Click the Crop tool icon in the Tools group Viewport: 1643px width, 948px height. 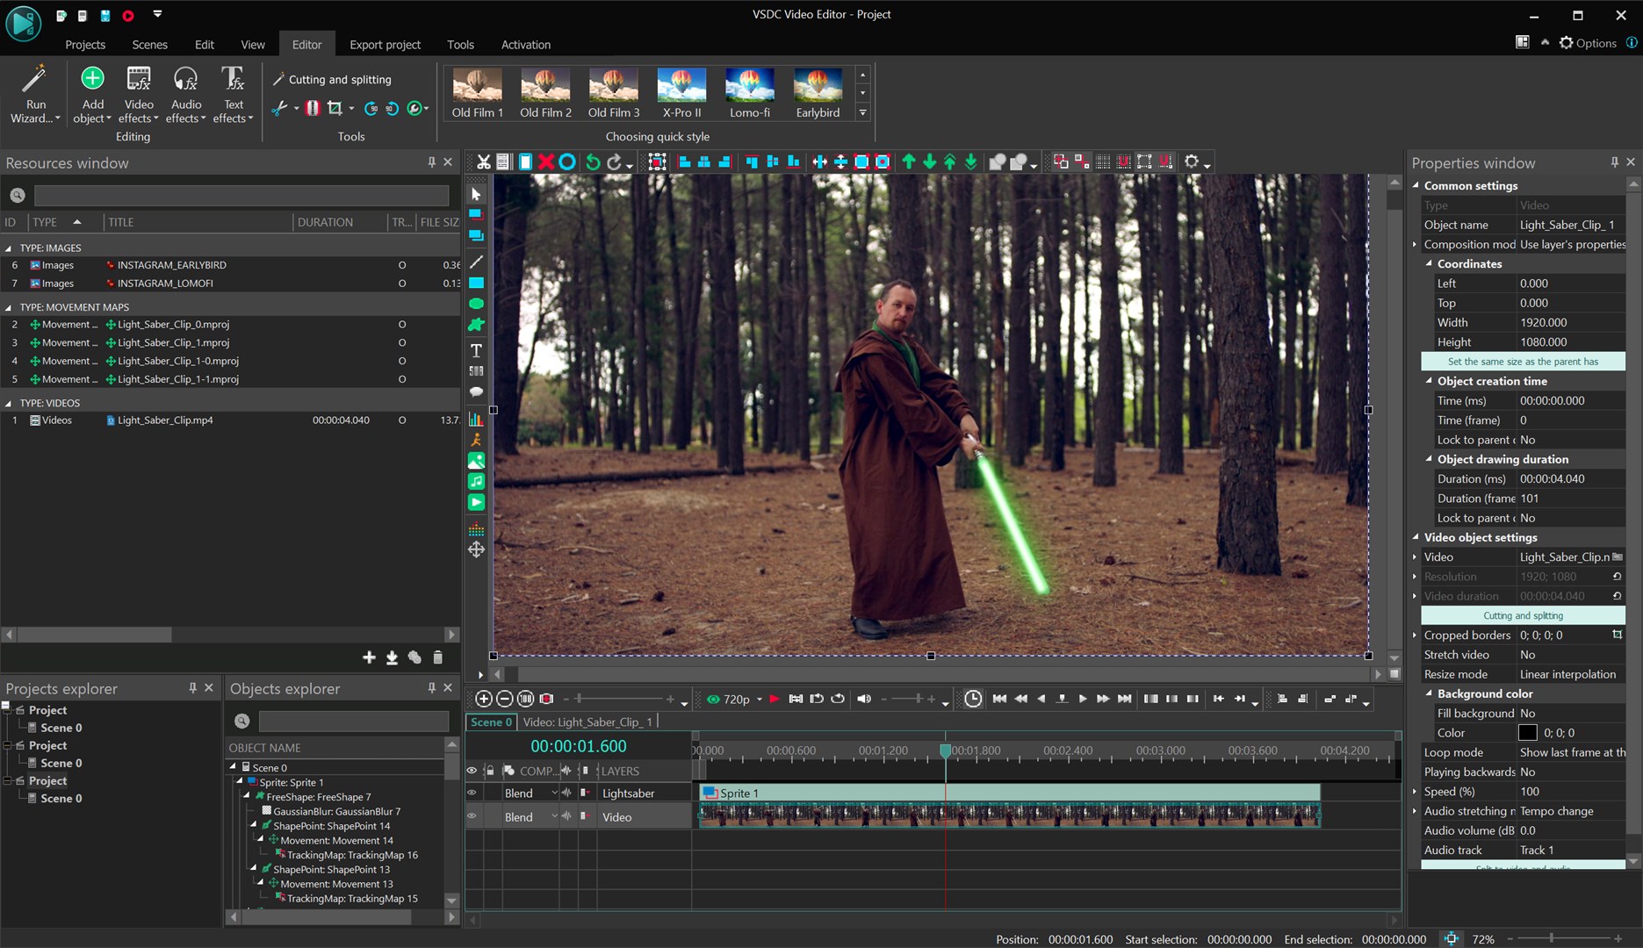[335, 108]
